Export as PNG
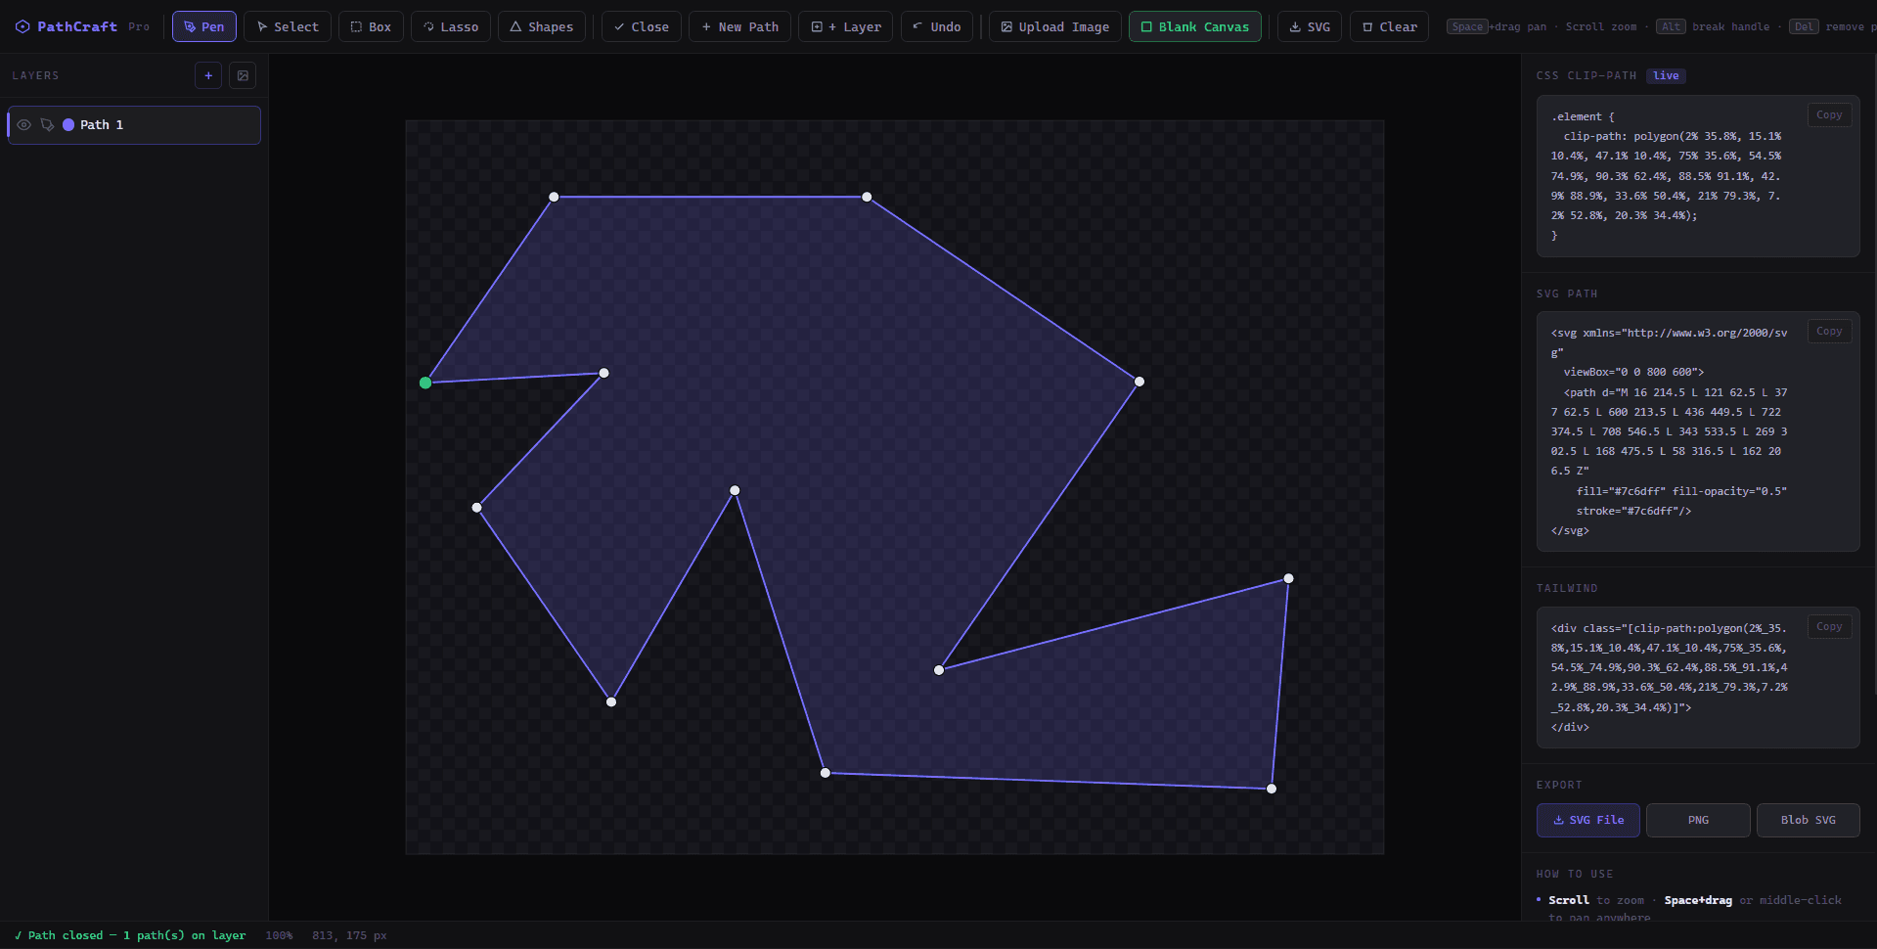Image resolution: width=1877 pixels, height=949 pixels. pos(1698,820)
